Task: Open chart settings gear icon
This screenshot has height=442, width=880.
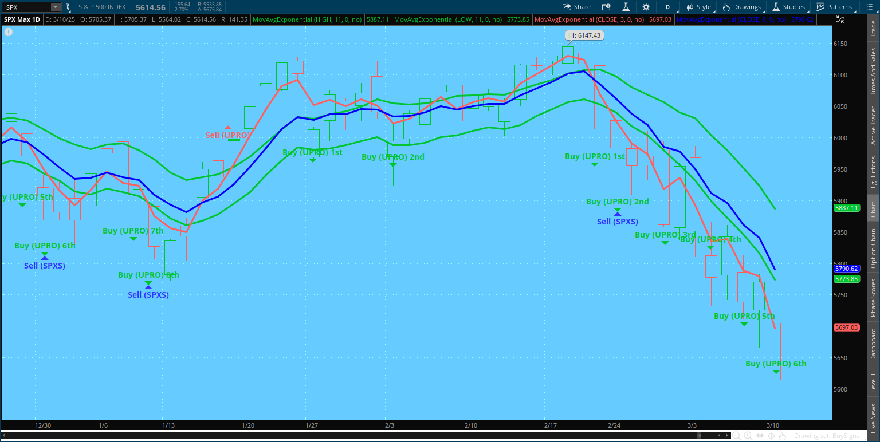Action: point(646,7)
